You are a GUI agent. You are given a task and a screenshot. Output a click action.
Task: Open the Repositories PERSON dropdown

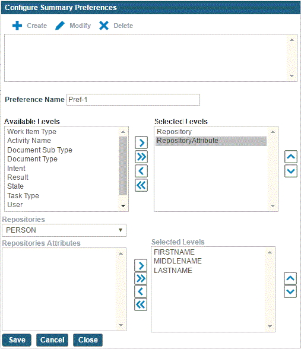tap(64, 230)
